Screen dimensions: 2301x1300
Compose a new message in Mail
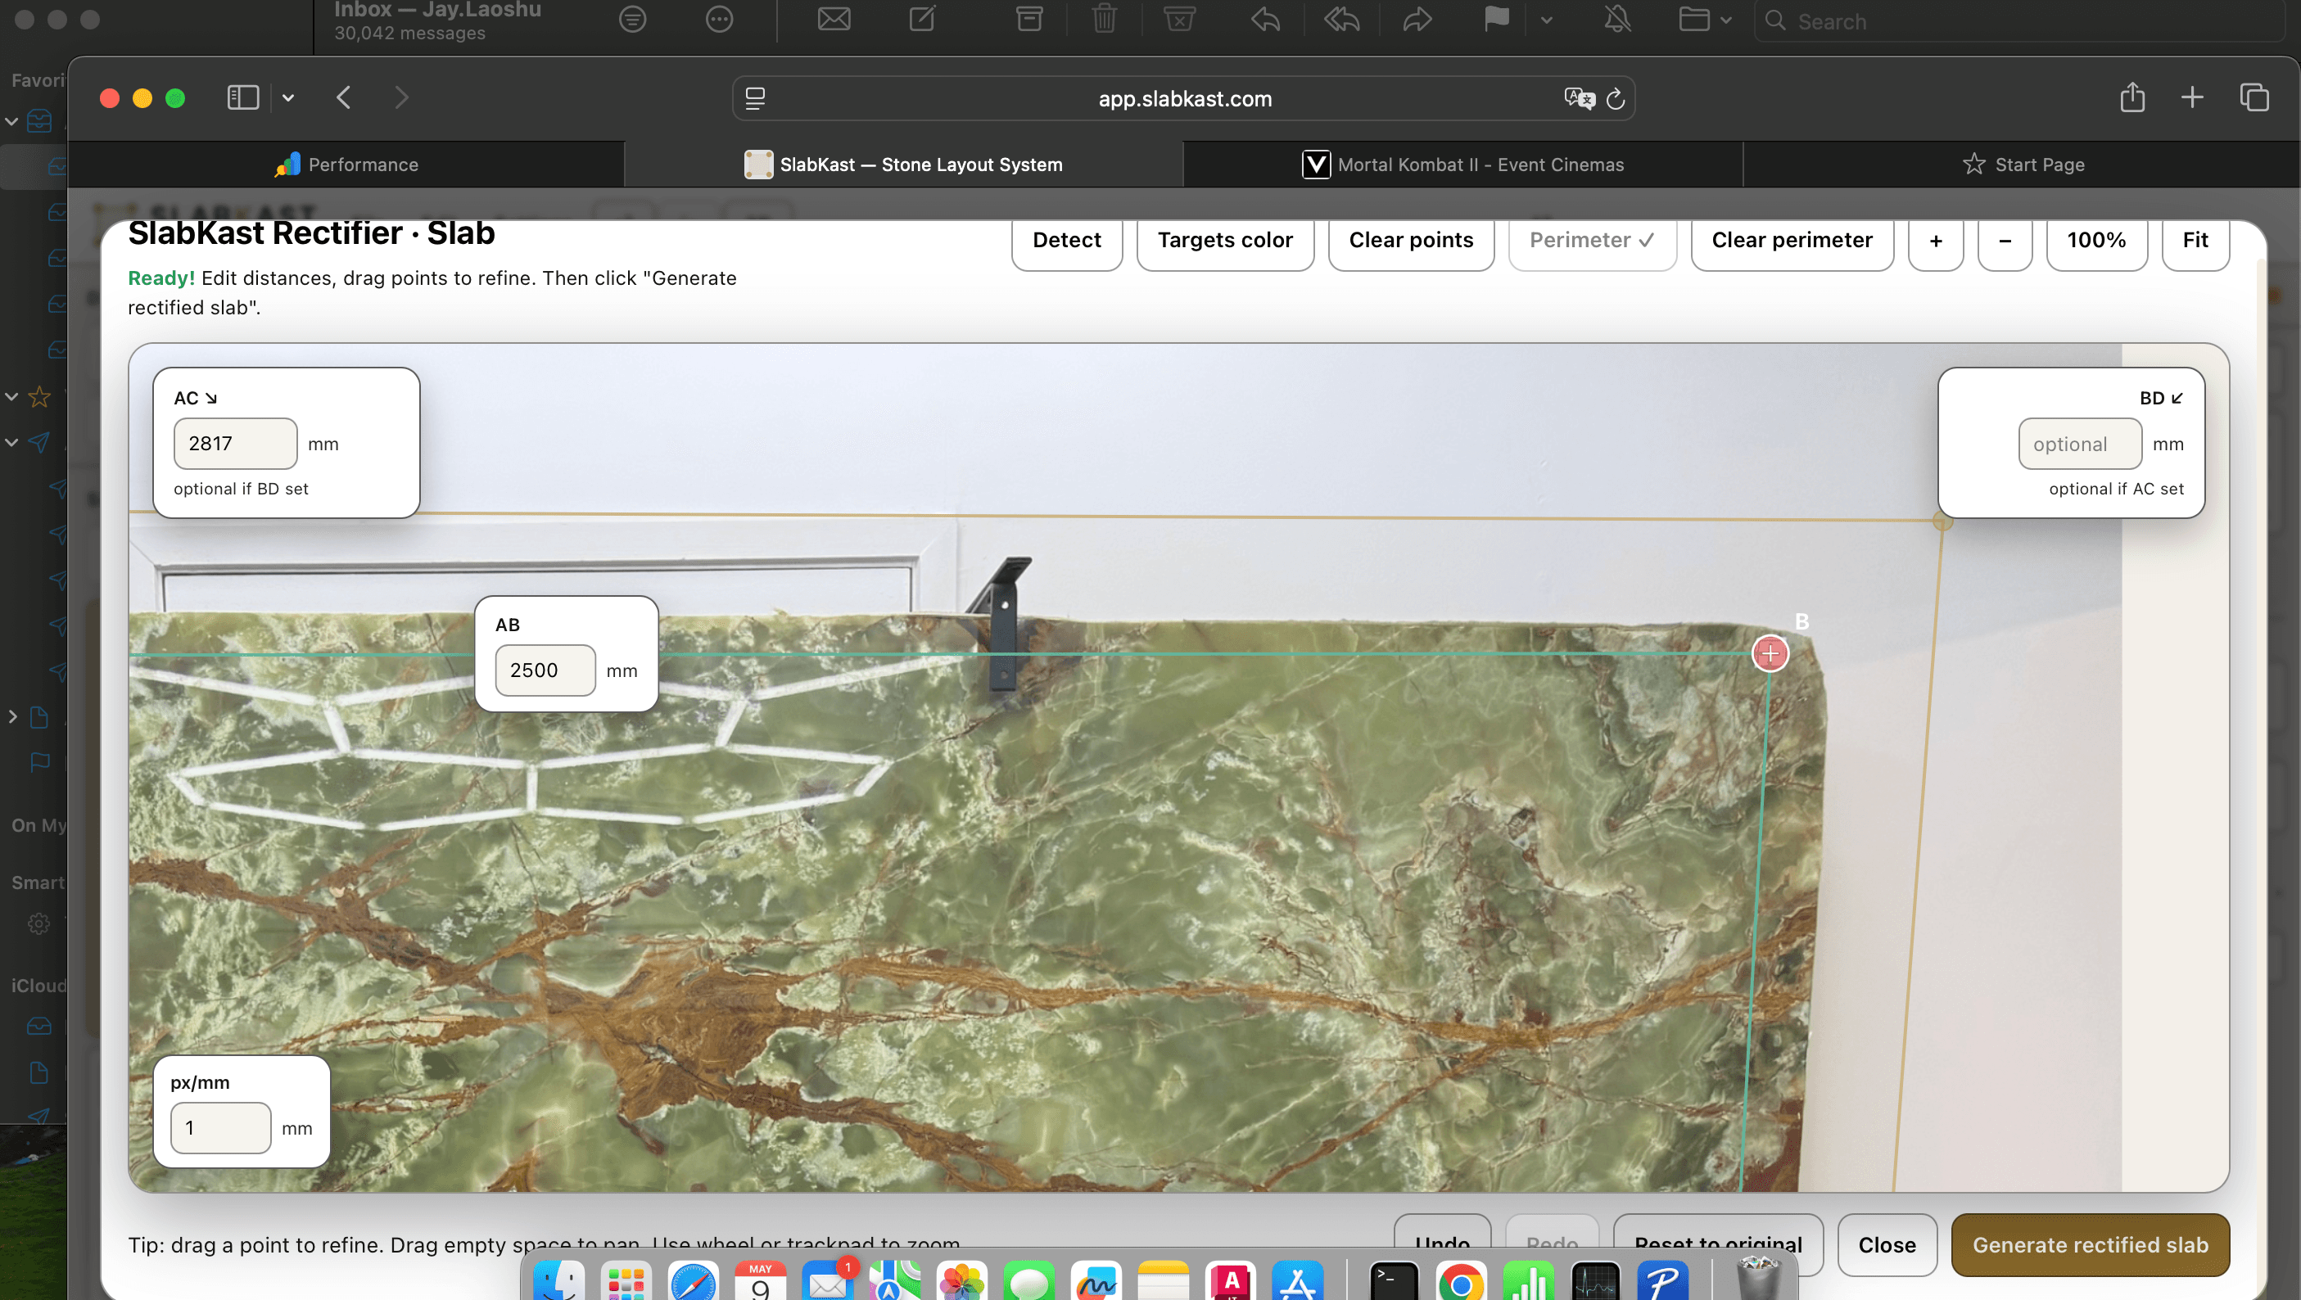923,19
